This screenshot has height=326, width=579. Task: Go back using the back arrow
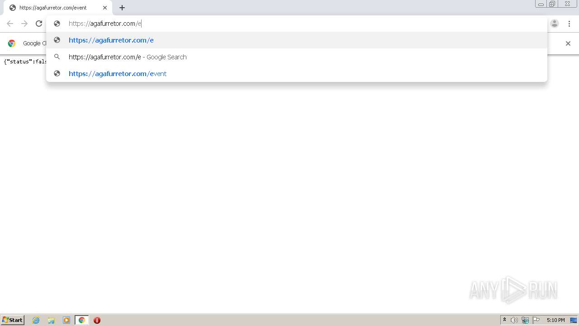pyautogui.click(x=10, y=24)
